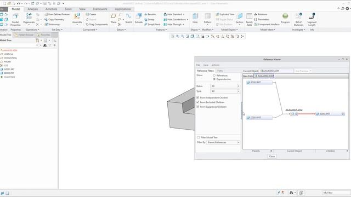The width and height of the screenshot is (351, 197).
Task: Expand the Datum group menu
Action: [x=121, y=30]
